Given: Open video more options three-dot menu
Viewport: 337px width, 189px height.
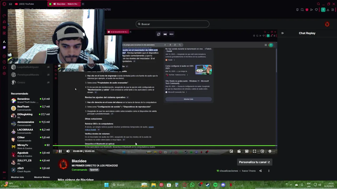Looking at the screenshot, I should coord(269,171).
